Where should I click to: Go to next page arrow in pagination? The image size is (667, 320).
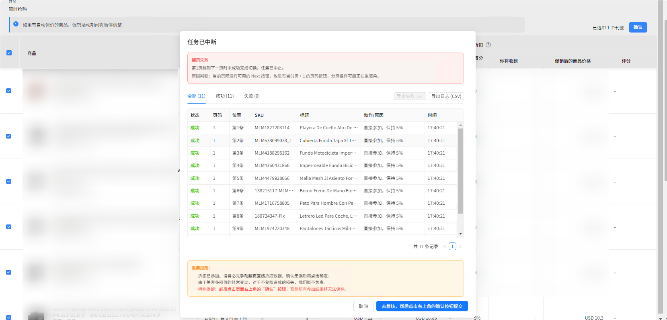(x=460, y=247)
